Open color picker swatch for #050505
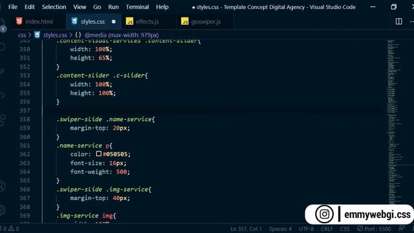Screen dimensions: 414x233 point(99,153)
